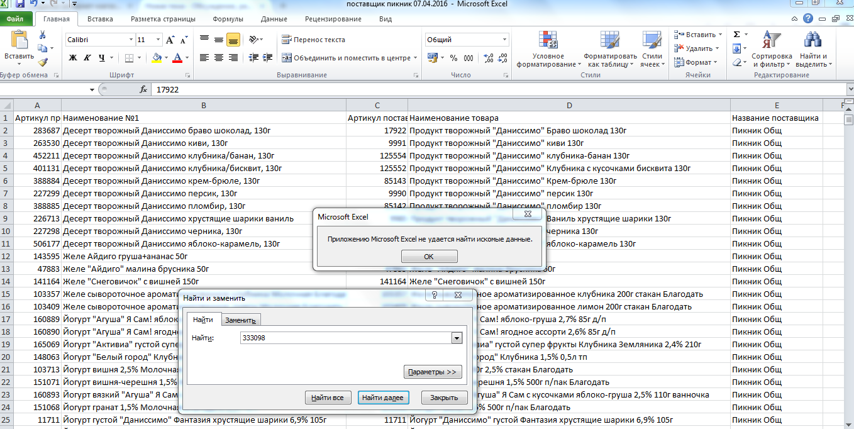
Task: Toggle the highlighted align bottom icon
Action: [233, 40]
